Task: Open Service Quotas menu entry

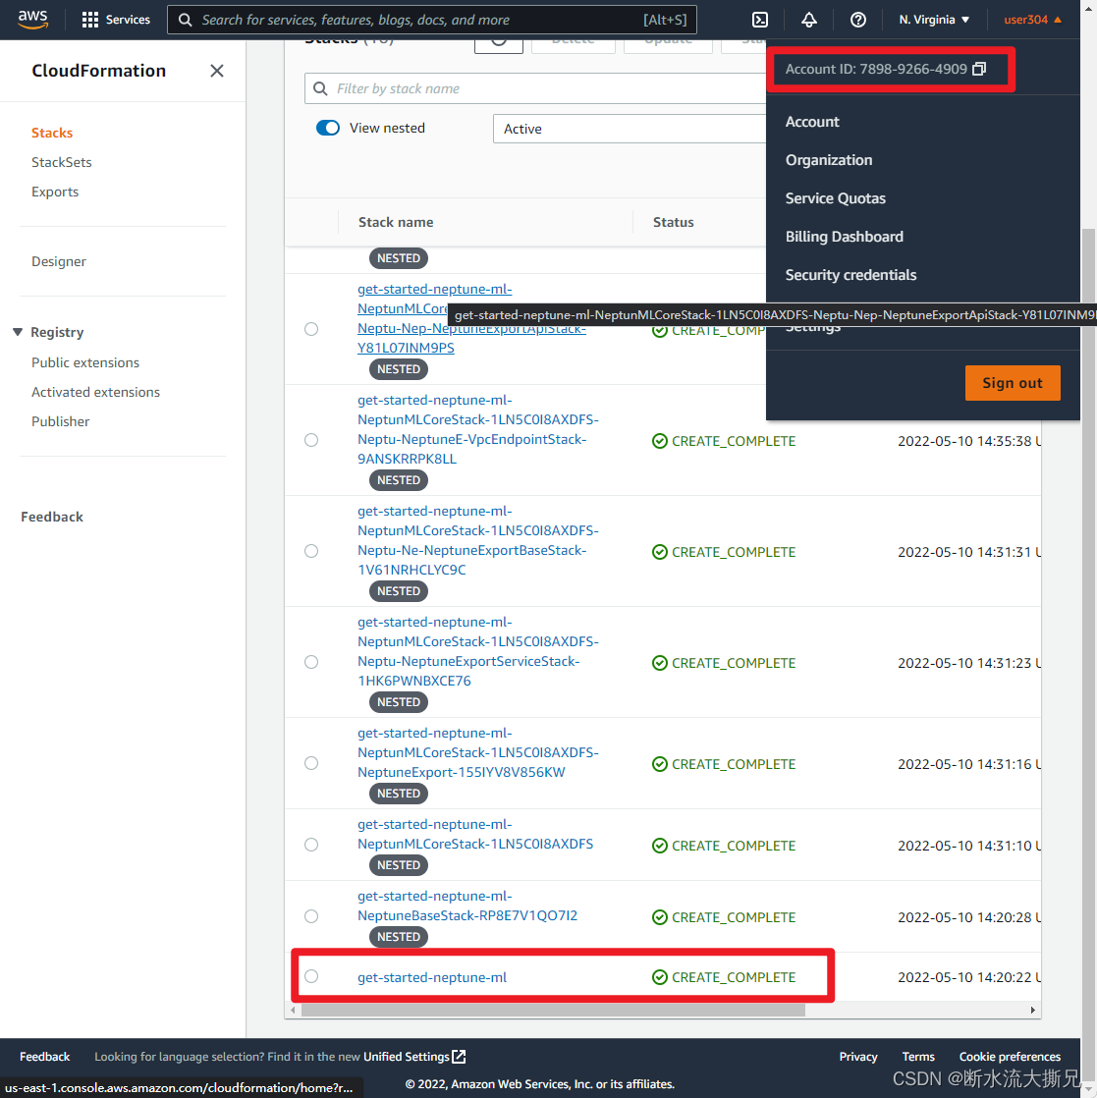Action: pos(835,198)
